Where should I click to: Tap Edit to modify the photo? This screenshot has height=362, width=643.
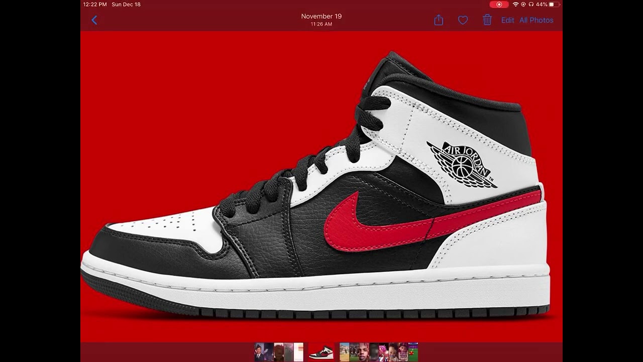pyautogui.click(x=507, y=20)
